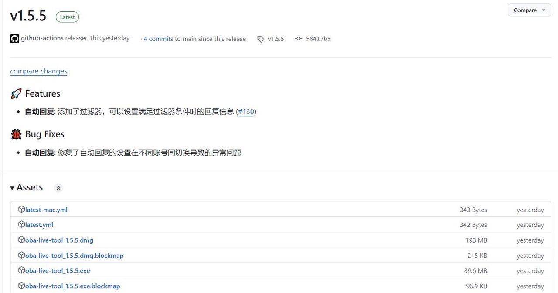Image resolution: width=558 pixels, height=293 pixels.
Task: Download oba-live-tool_1.5.5.dmg.blockmap
Action: point(74,255)
